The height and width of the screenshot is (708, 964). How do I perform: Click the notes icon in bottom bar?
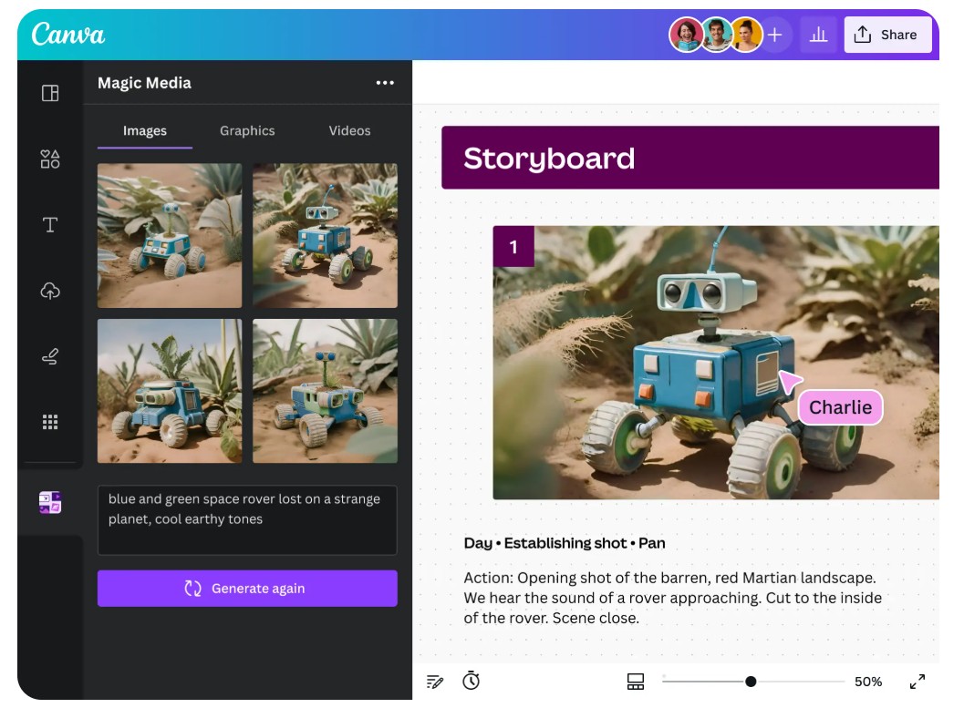tap(435, 682)
